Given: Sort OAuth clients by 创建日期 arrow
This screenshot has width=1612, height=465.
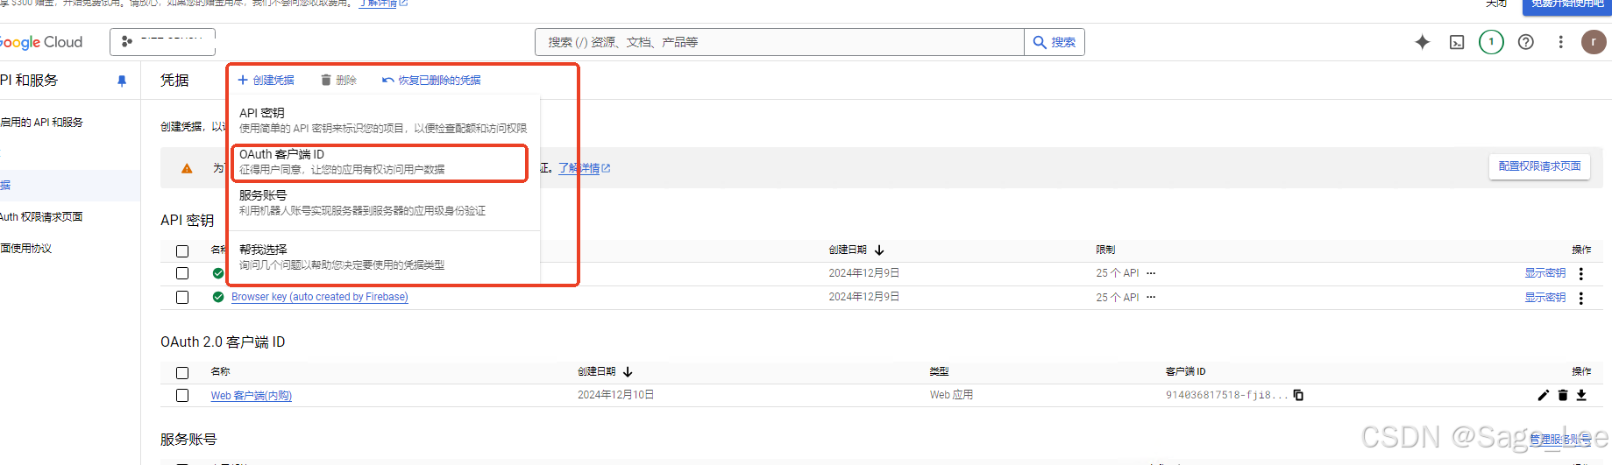Looking at the screenshot, I should [x=628, y=371].
